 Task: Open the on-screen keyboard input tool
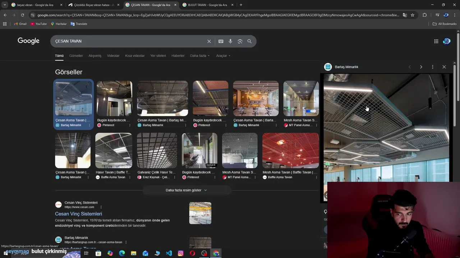pos(221,41)
